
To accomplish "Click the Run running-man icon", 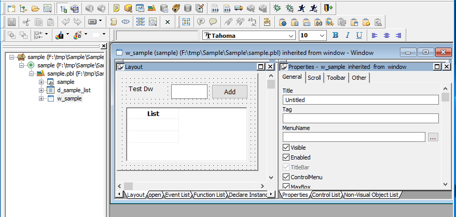I will pyautogui.click(x=301, y=8).
